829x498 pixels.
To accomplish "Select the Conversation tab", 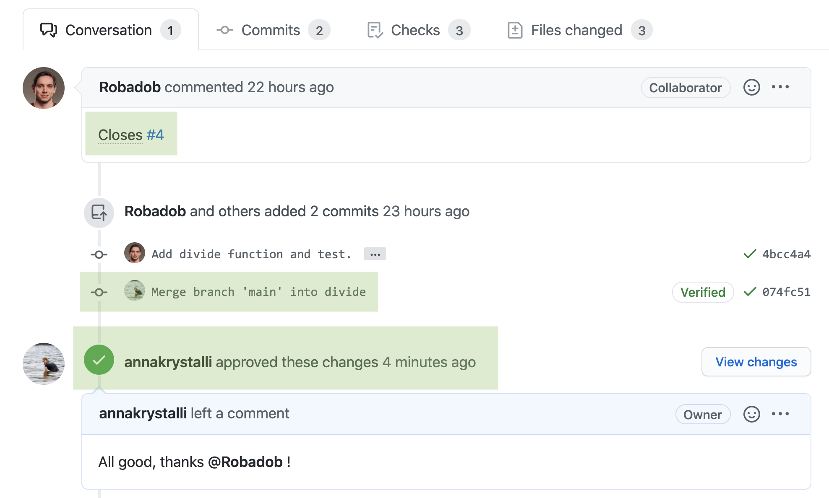I will [x=110, y=30].
